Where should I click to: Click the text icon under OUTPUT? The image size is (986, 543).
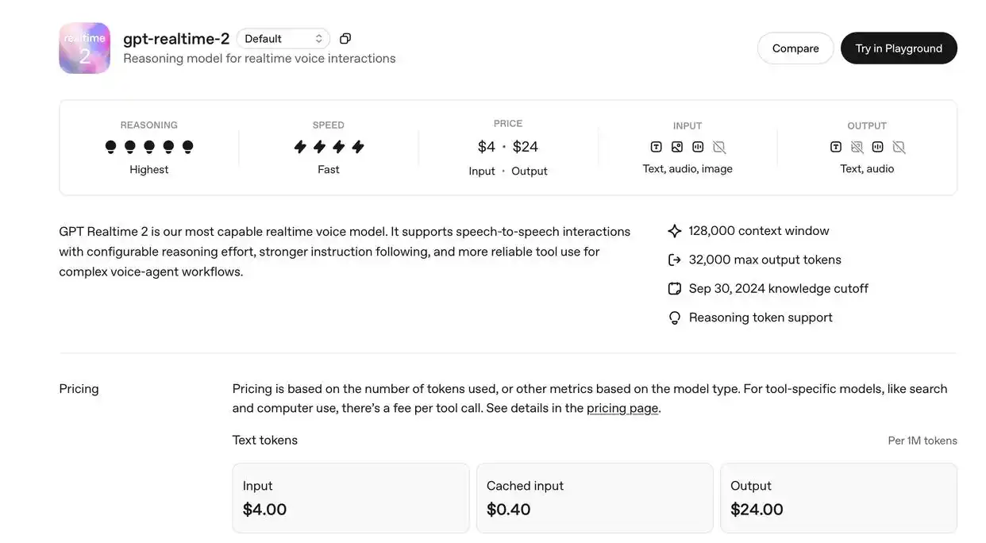pyautogui.click(x=836, y=147)
